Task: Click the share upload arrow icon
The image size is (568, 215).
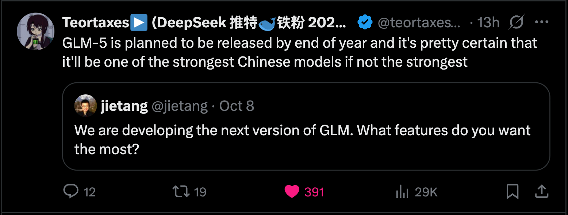Action: (x=542, y=191)
